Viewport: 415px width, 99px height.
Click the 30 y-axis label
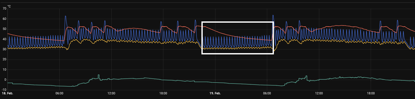point(4,49)
